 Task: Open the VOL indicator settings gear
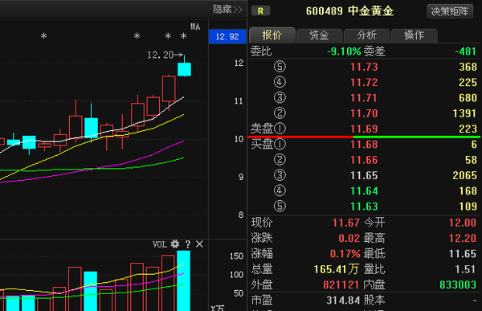click(x=175, y=244)
